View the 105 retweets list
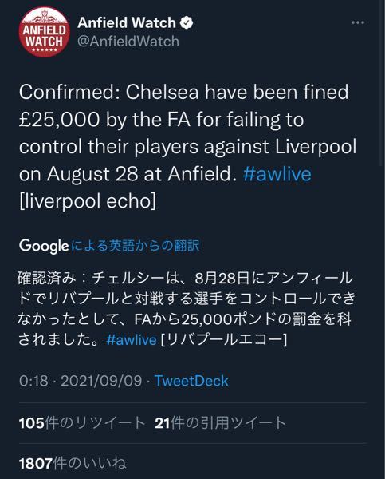385x479 pixels. [x=82, y=423]
